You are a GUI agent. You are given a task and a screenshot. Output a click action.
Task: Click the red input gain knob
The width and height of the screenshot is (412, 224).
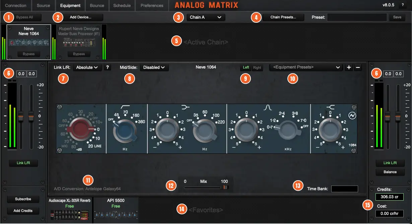pos(80,129)
